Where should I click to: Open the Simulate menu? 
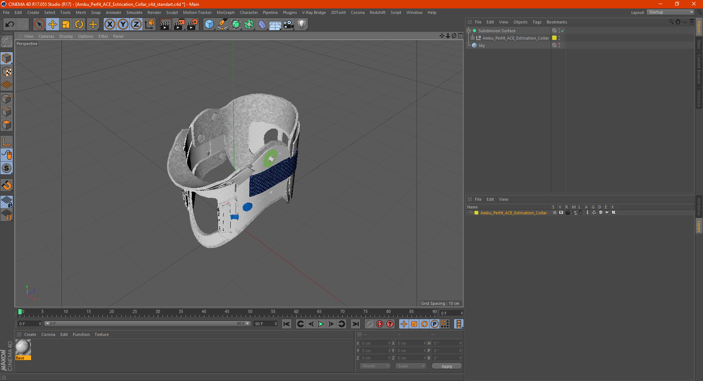(134, 12)
